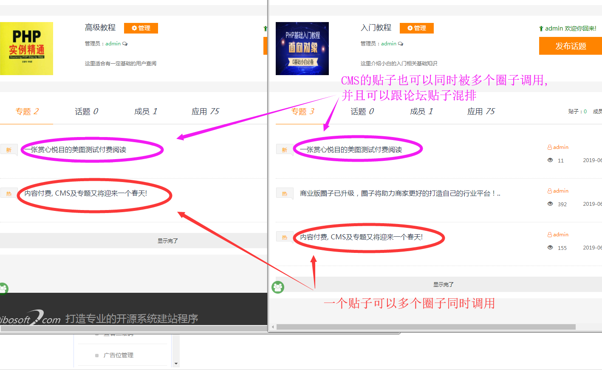The image size is (602, 370).
Task: Switch to 话题 0 tab in 入门教程 panel
Action: coord(362,112)
